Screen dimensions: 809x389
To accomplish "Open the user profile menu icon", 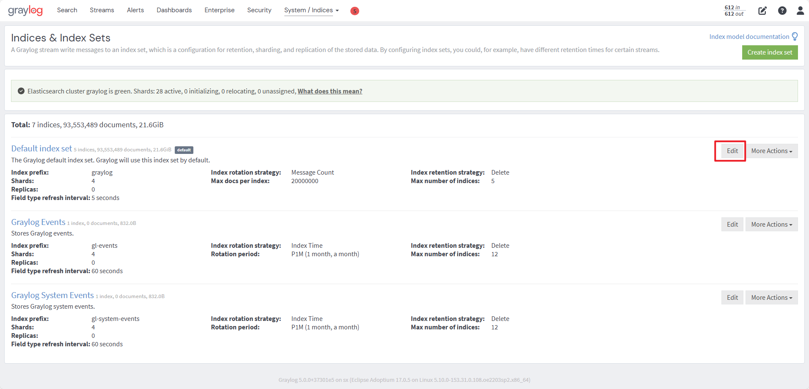I will coord(800,11).
